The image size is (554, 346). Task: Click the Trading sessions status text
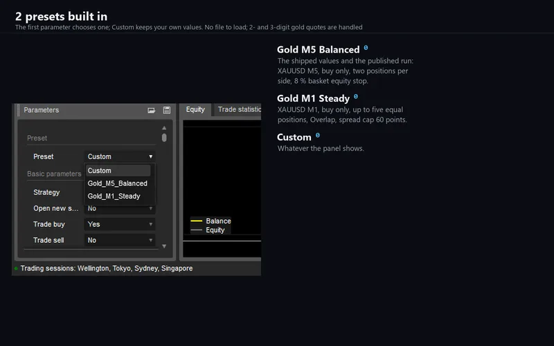pos(107,268)
